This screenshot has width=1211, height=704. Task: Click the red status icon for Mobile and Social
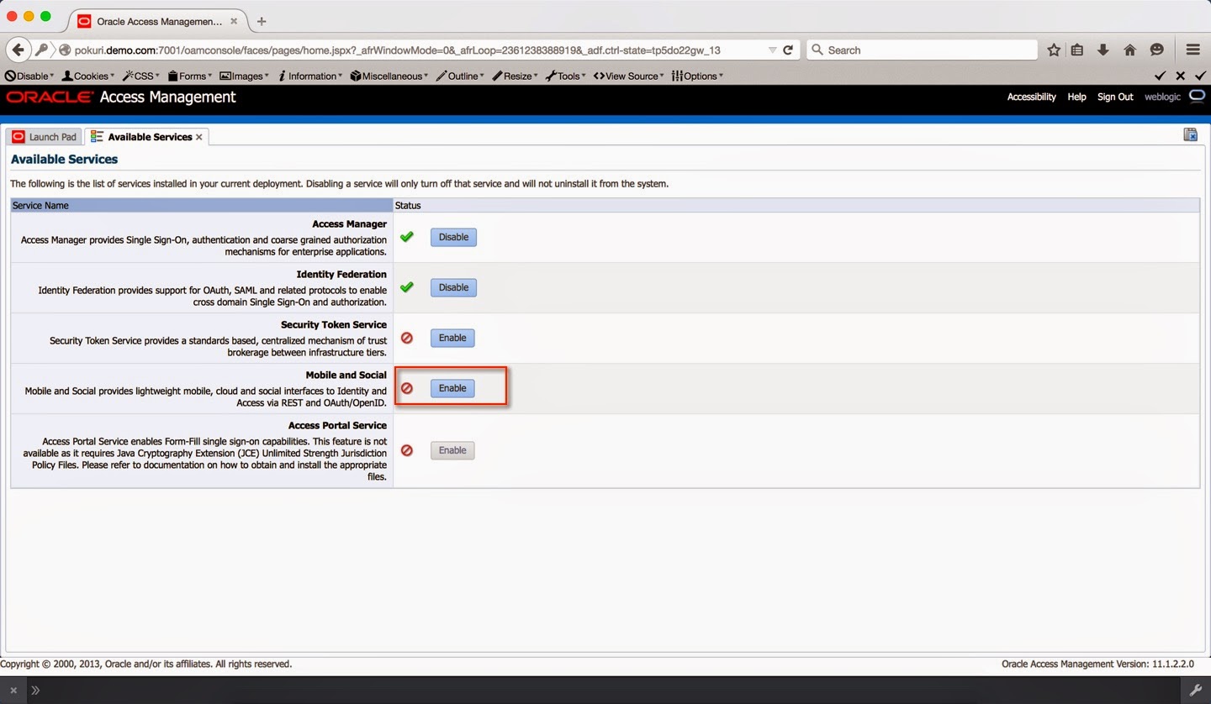pos(407,388)
